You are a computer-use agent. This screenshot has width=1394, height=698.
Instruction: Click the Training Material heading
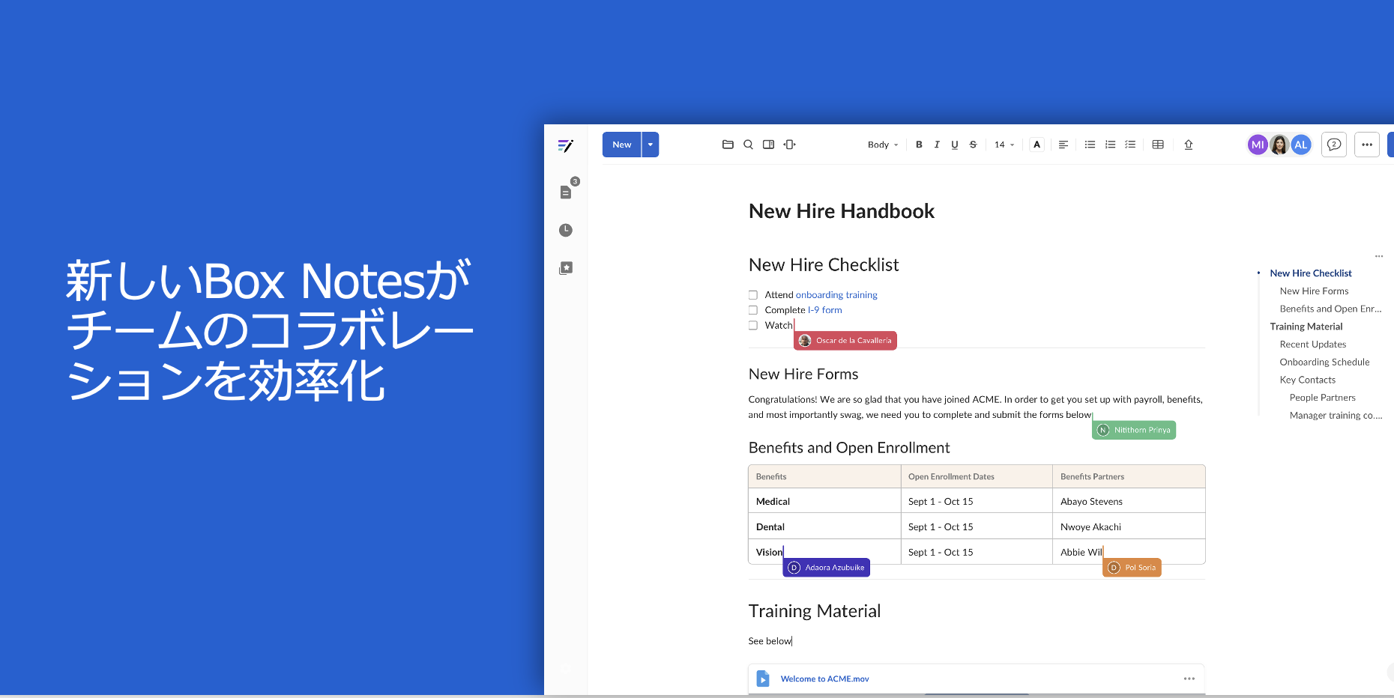coord(814,611)
